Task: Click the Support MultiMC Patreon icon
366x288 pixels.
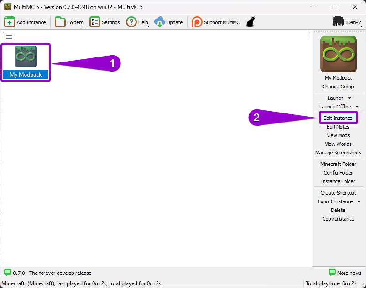Action: pos(197,21)
